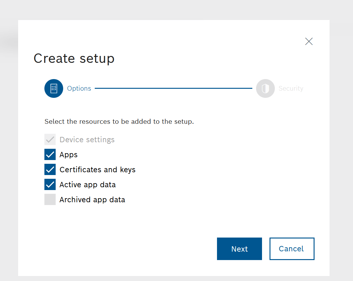Image resolution: width=353 pixels, height=281 pixels.
Task: Click the Apps label text
Action: coord(68,155)
